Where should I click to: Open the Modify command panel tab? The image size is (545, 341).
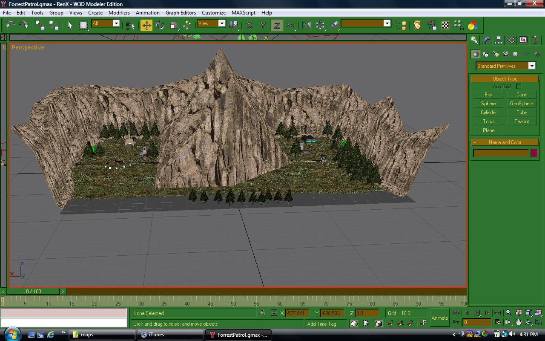pyautogui.click(x=486, y=40)
